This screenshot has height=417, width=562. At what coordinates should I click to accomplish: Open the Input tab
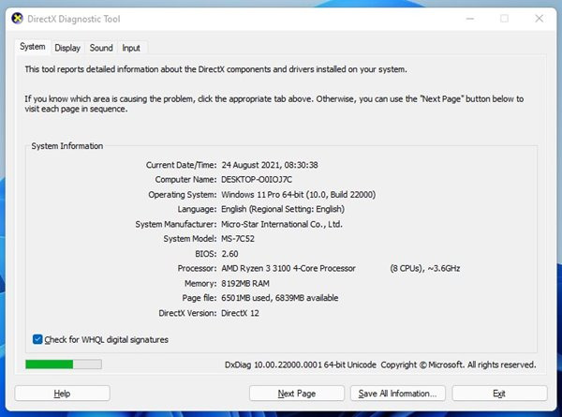[x=131, y=48]
